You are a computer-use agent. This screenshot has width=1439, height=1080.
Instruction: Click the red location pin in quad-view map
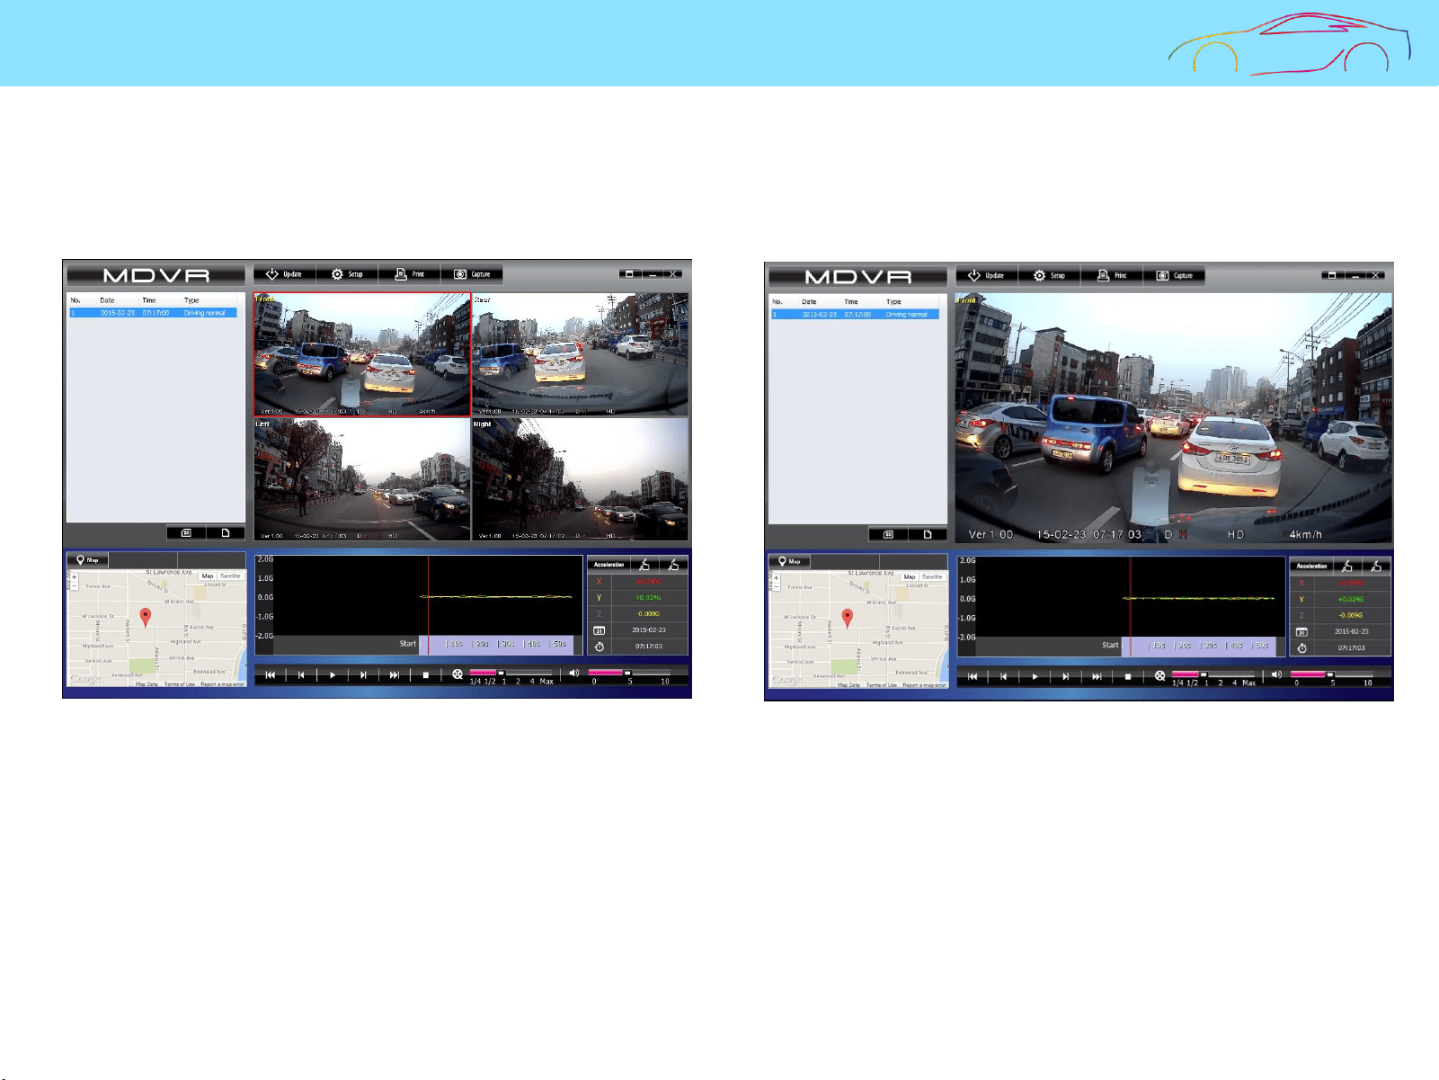(146, 617)
